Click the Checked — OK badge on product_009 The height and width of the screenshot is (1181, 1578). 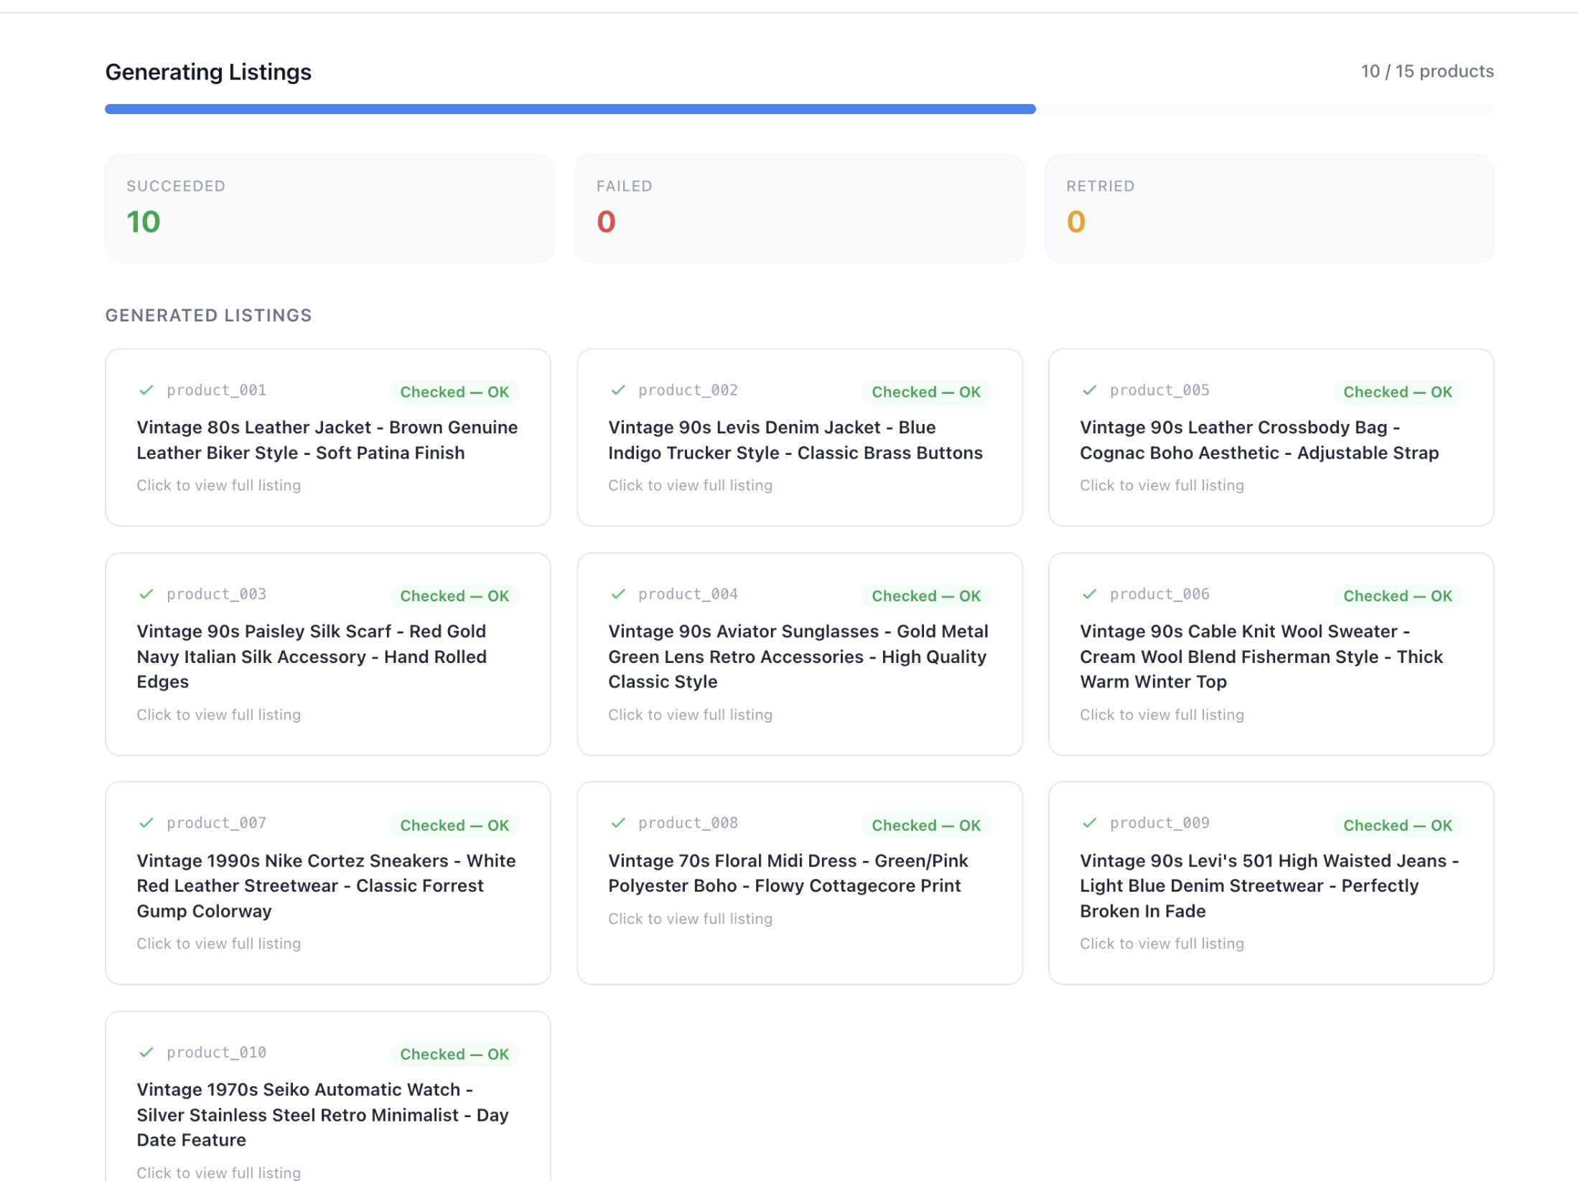tap(1397, 825)
